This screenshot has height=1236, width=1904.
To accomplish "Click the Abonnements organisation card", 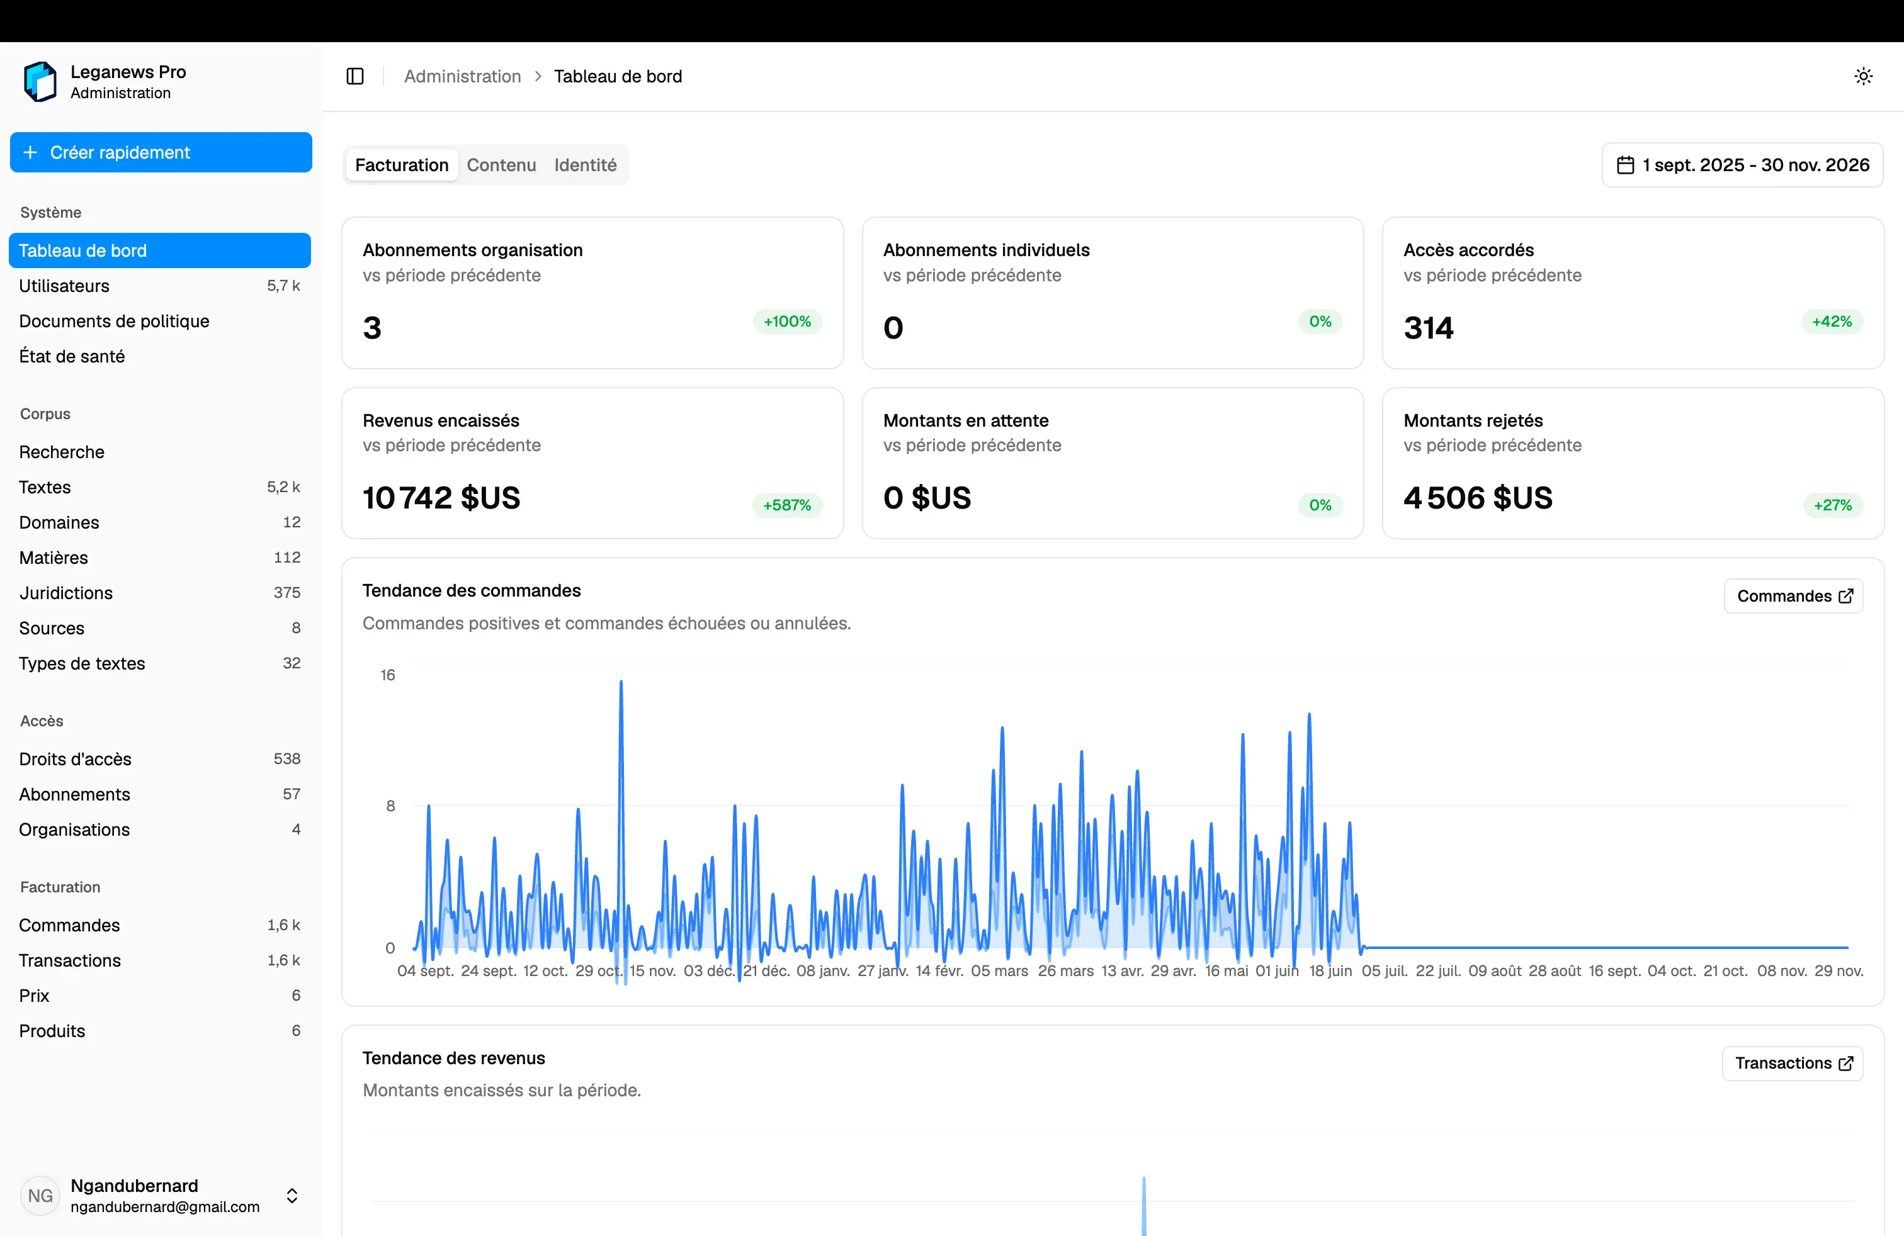I will 593,293.
